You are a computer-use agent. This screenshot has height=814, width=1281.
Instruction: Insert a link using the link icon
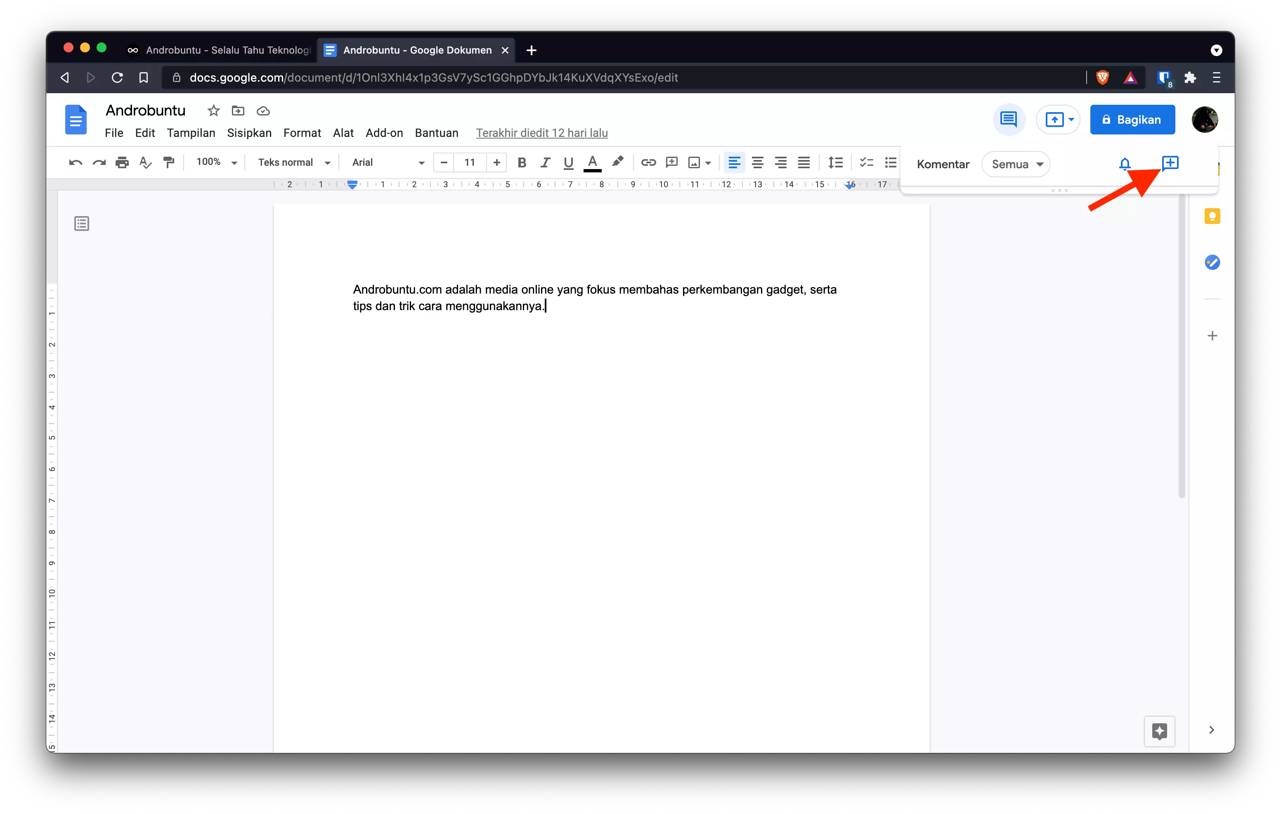648,163
